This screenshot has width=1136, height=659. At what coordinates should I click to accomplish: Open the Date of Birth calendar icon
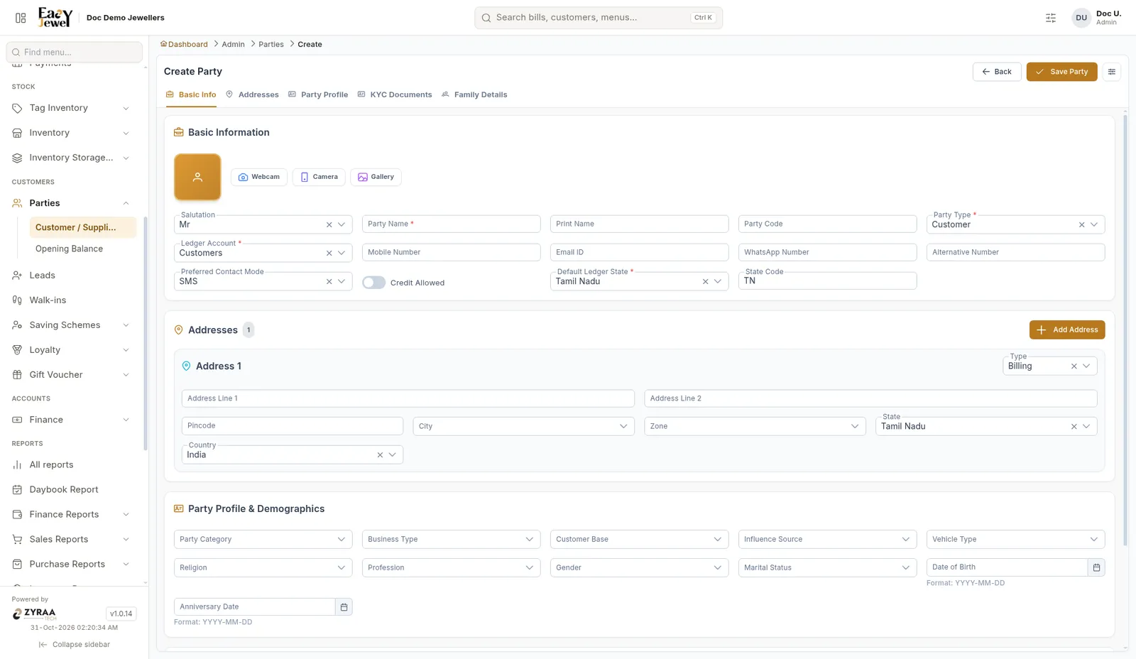click(1096, 567)
